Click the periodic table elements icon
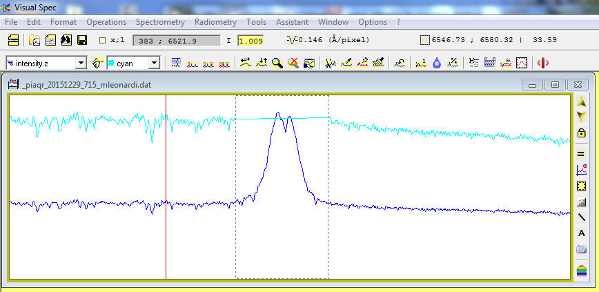Viewport: 599px width, 292px height. [x=490, y=63]
